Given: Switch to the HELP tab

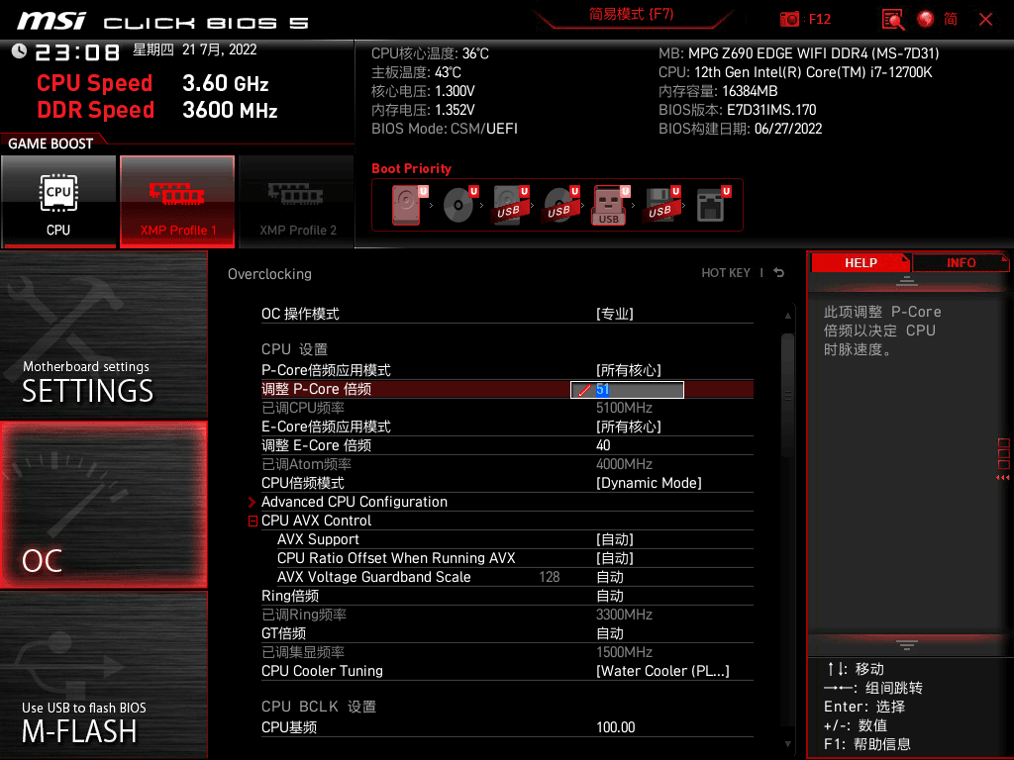Looking at the screenshot, I should pyautogui.click(x=861, y=263).
